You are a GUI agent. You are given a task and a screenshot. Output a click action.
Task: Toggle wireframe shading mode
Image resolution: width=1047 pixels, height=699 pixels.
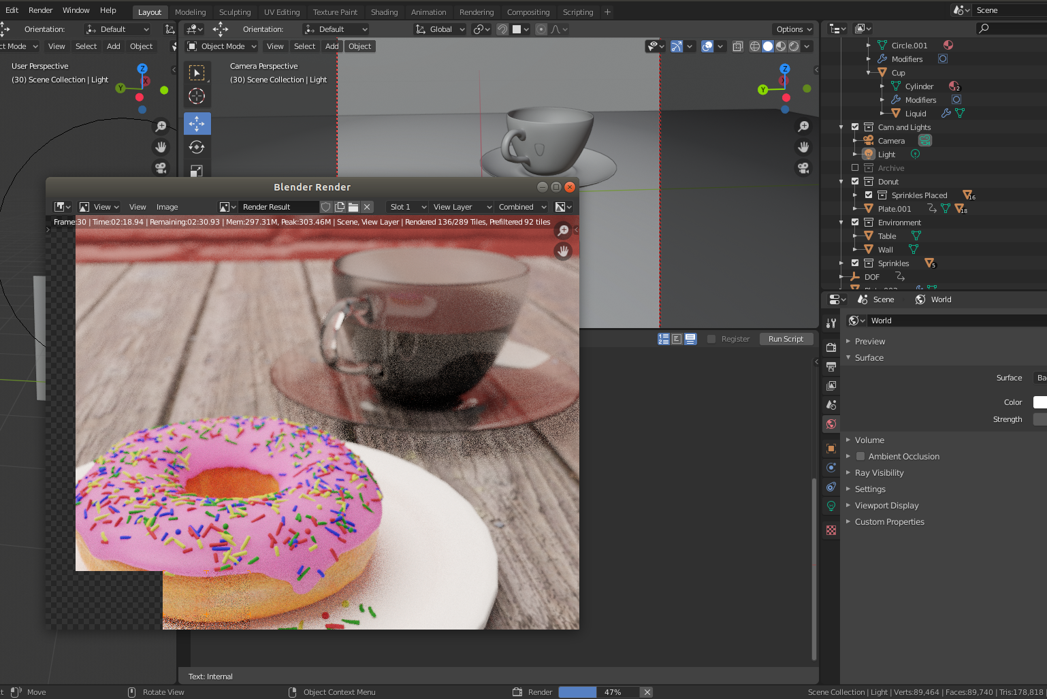[755, 46]
